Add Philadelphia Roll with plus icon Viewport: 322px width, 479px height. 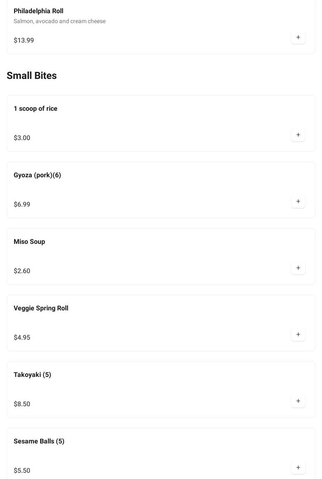pos(298,38)
